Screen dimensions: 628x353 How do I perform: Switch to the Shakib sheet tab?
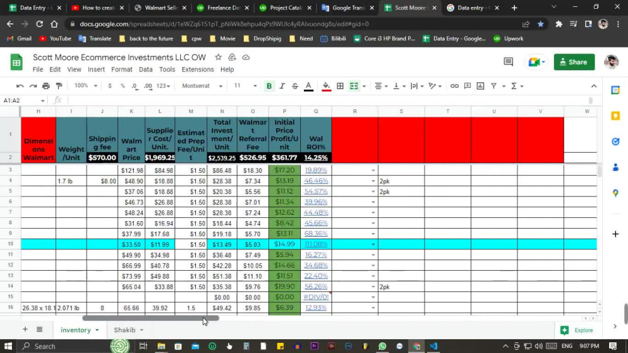point(124,330)
